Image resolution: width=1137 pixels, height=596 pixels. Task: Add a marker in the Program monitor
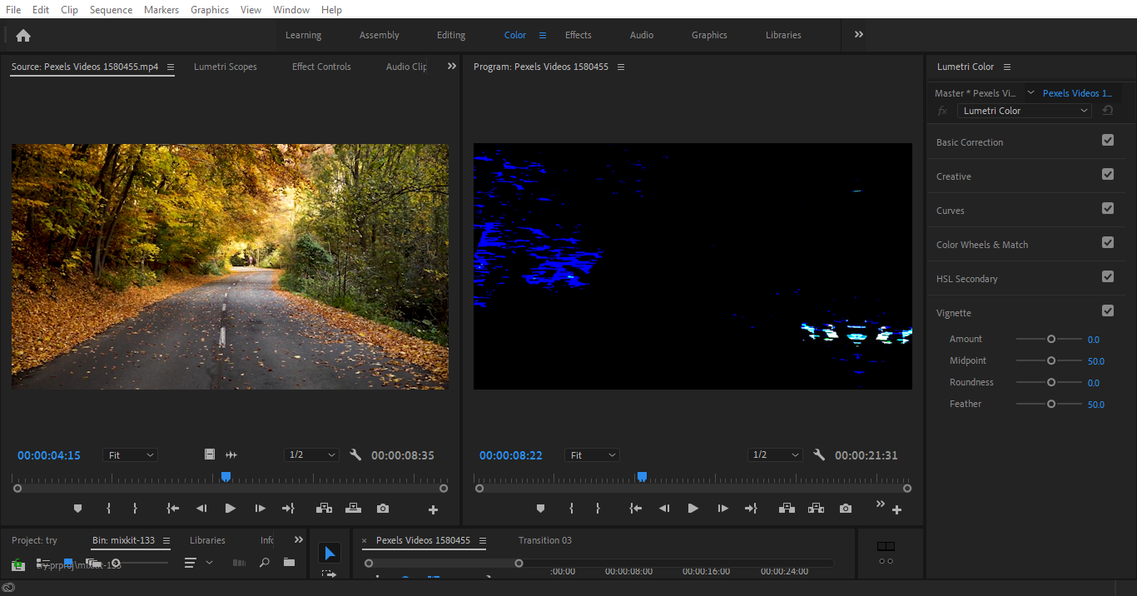pos(540,509)
